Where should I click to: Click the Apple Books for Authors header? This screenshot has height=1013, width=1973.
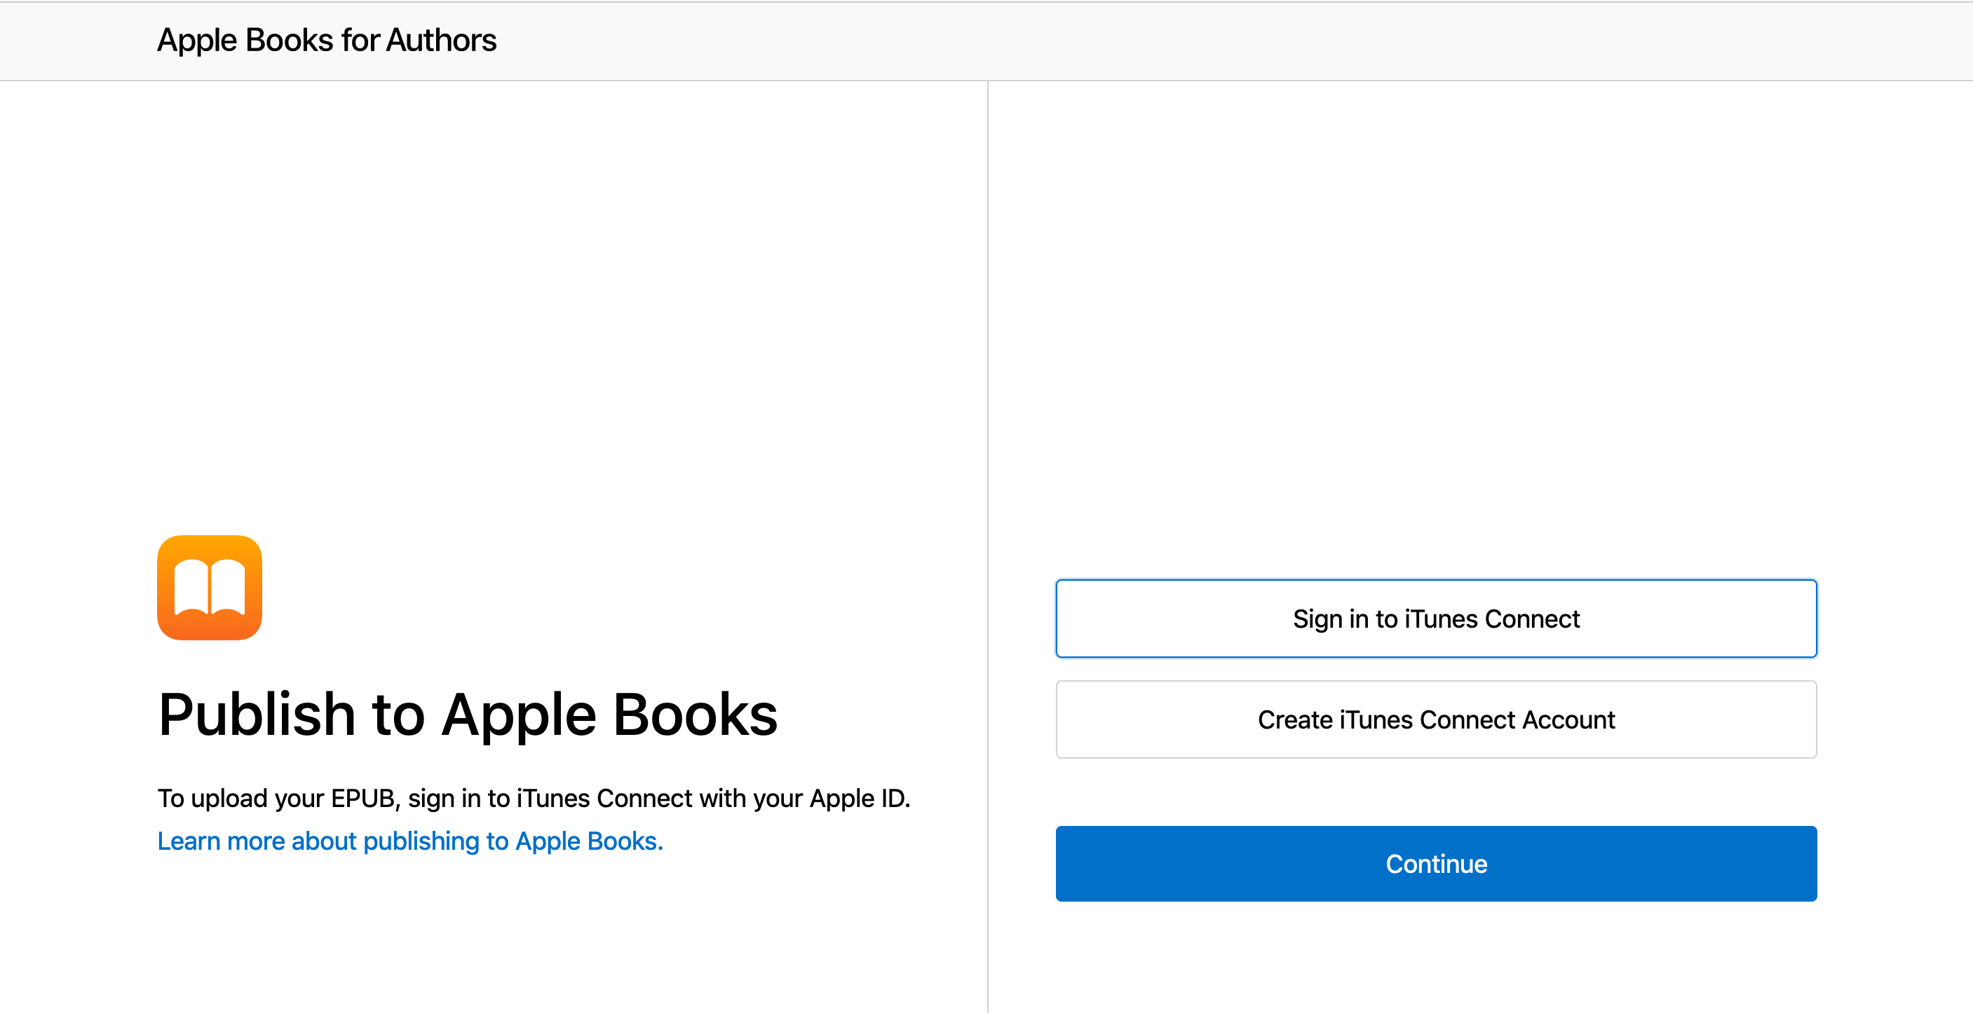(x=326, y=40)
